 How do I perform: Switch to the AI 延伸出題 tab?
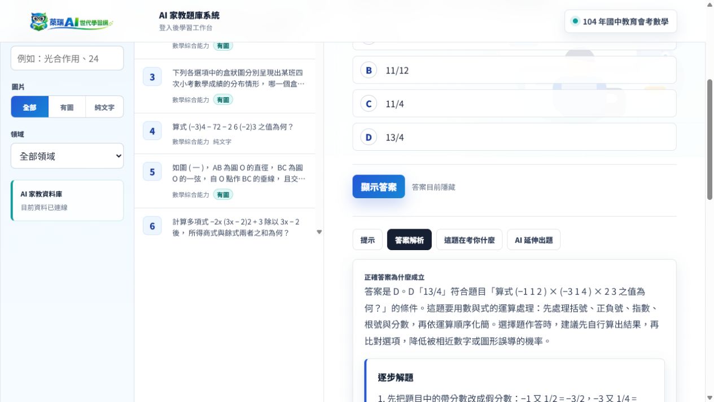click(x=533, y=240)
